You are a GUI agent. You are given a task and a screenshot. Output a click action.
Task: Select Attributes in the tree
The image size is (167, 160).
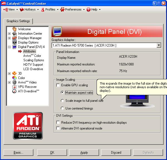tap(30, 51)
